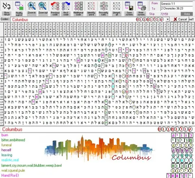Click the Hebrew code word beside 'Hand Ra-El'
Screen dimensions: 195x178
click(180, 176)
